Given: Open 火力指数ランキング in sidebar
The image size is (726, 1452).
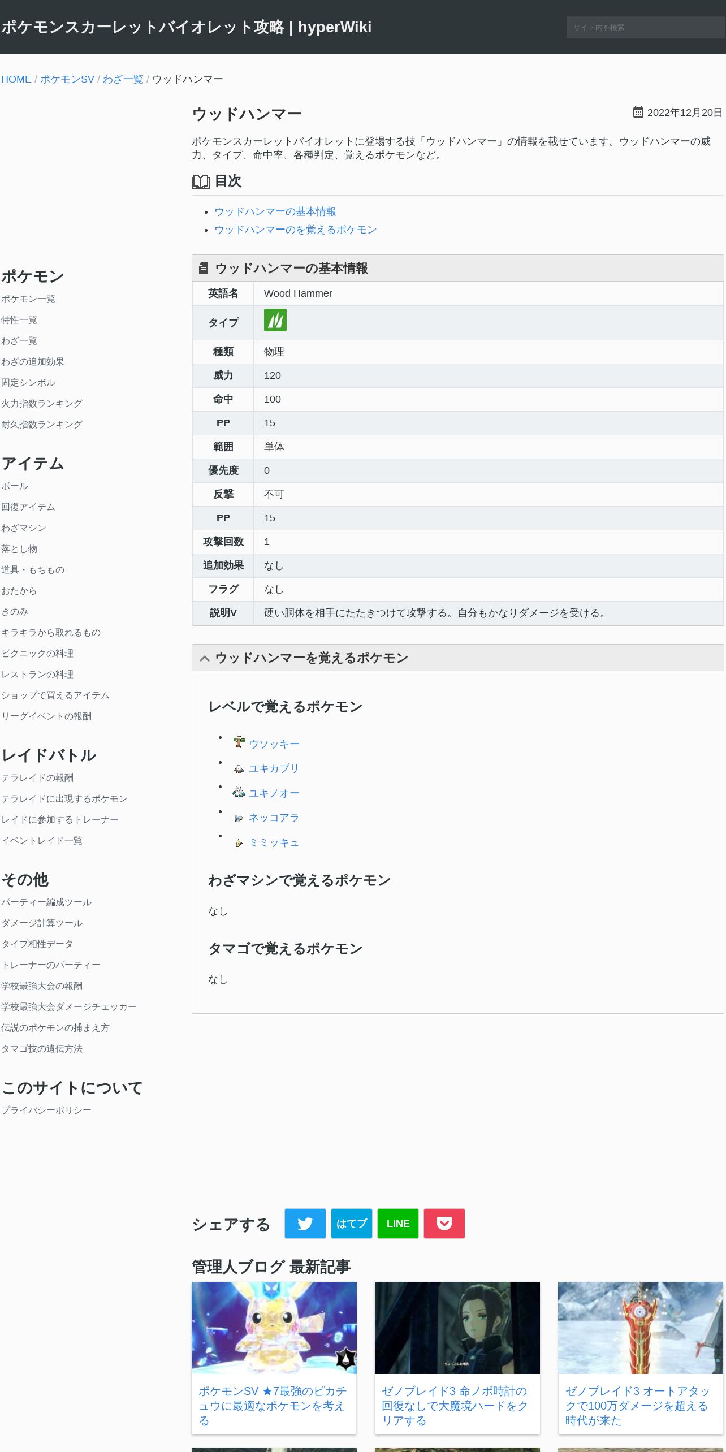Looking at the screenshot, I should pos(42,404).
